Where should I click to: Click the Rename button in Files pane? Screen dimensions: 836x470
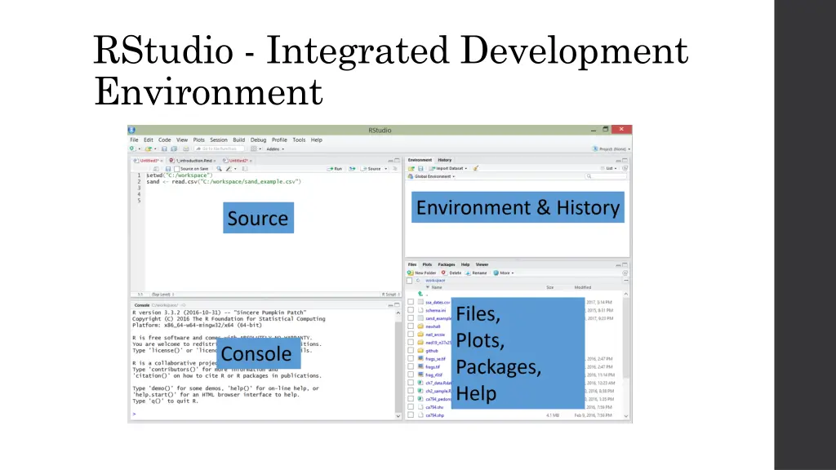coord(476,273)
